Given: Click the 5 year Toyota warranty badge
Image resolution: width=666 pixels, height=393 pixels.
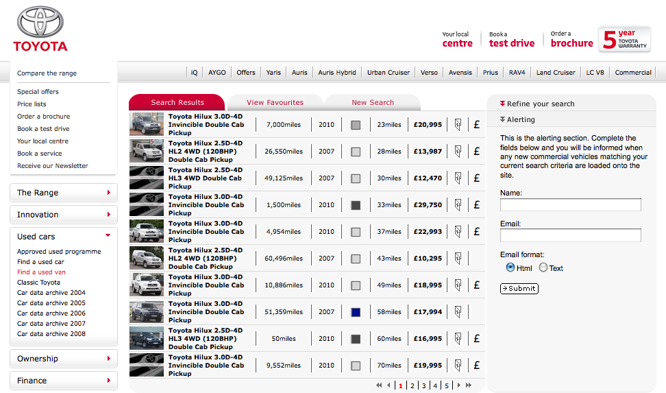Looking at the screenshot, I should [624, 40].
